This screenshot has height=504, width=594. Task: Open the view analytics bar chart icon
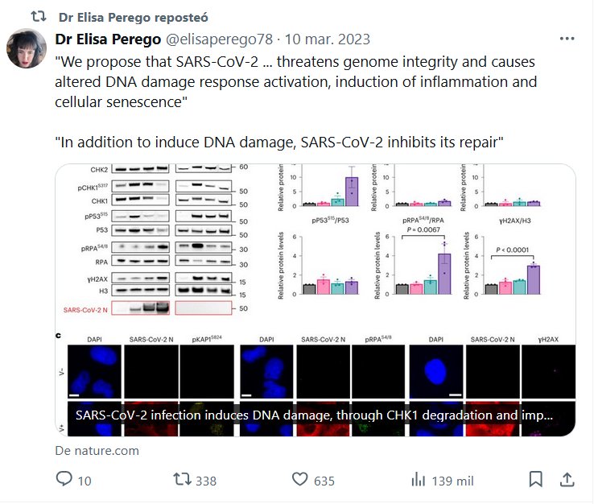[x=418, y=480]
